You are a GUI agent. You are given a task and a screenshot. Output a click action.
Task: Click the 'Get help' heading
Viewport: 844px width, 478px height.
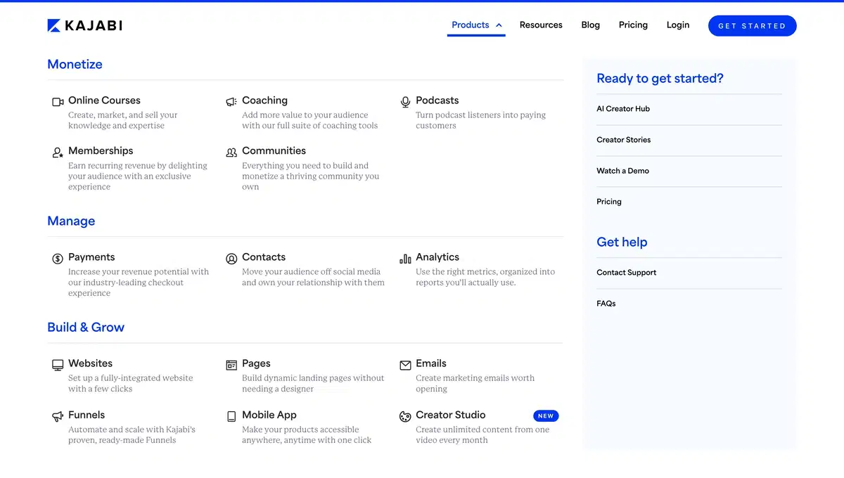[x=622, y=242]
